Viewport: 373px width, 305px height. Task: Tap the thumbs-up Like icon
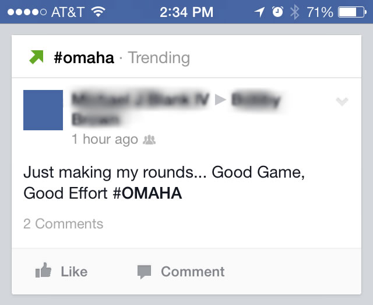[43, 270]
